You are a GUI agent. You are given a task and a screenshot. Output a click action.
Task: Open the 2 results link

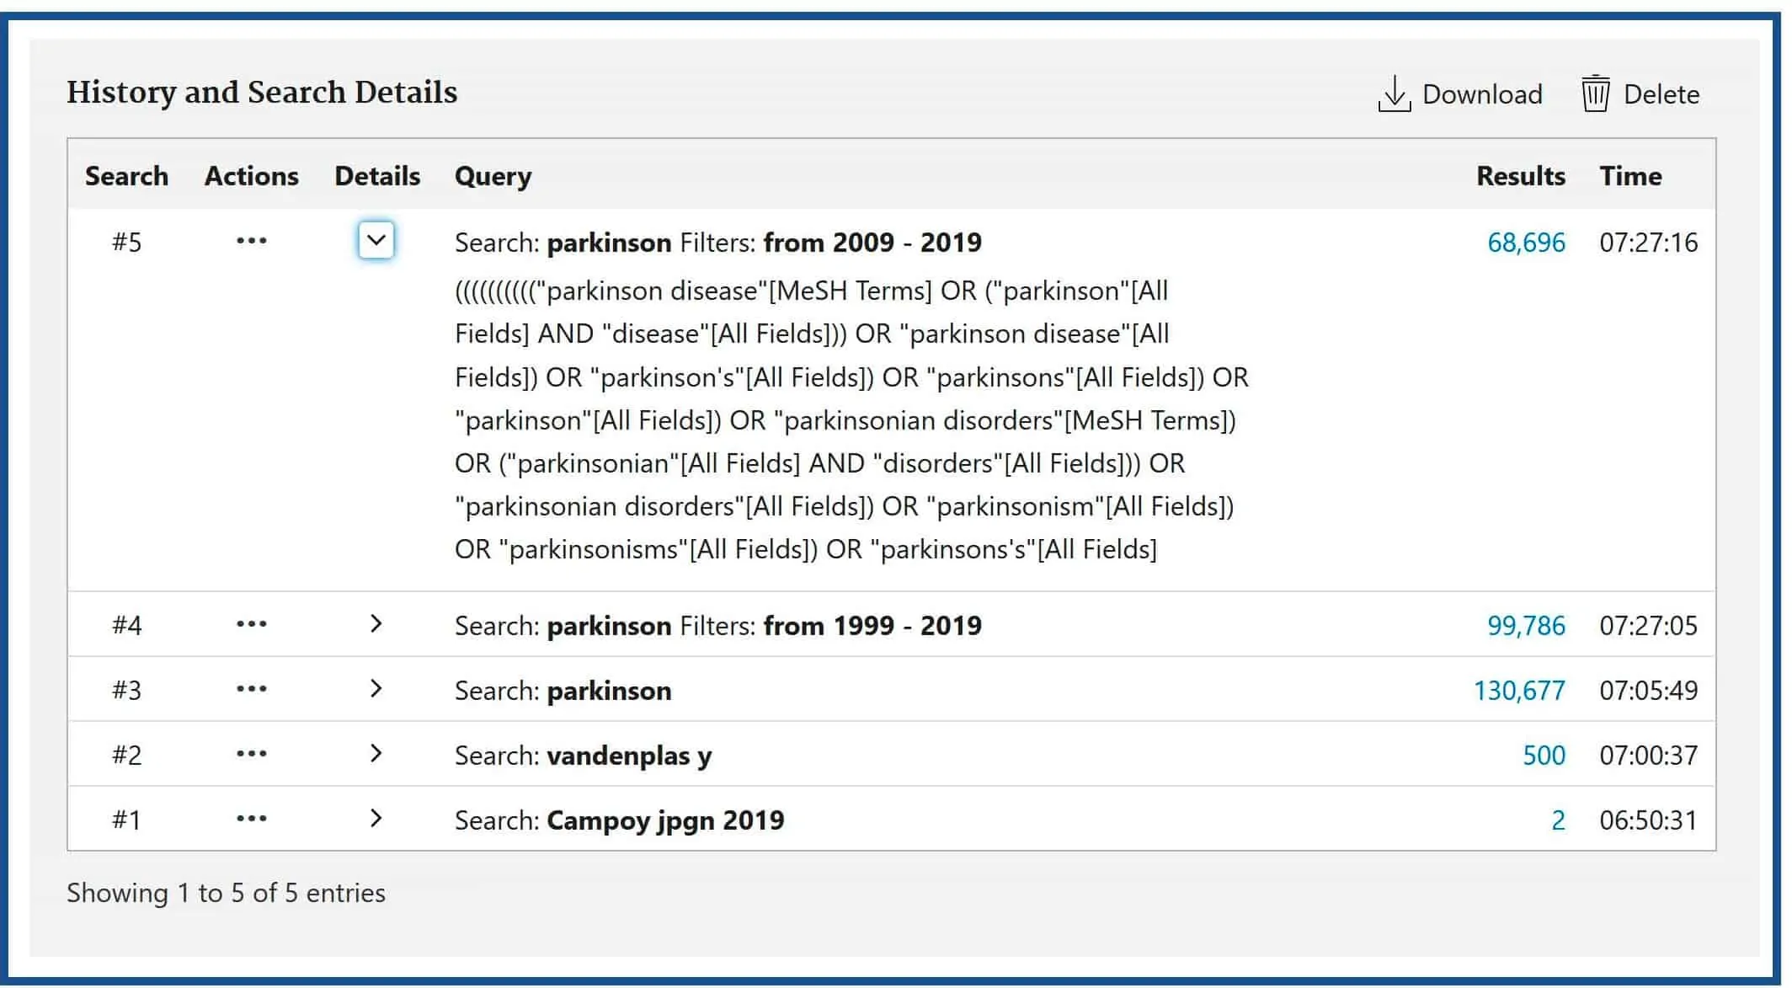point(1558,820)
